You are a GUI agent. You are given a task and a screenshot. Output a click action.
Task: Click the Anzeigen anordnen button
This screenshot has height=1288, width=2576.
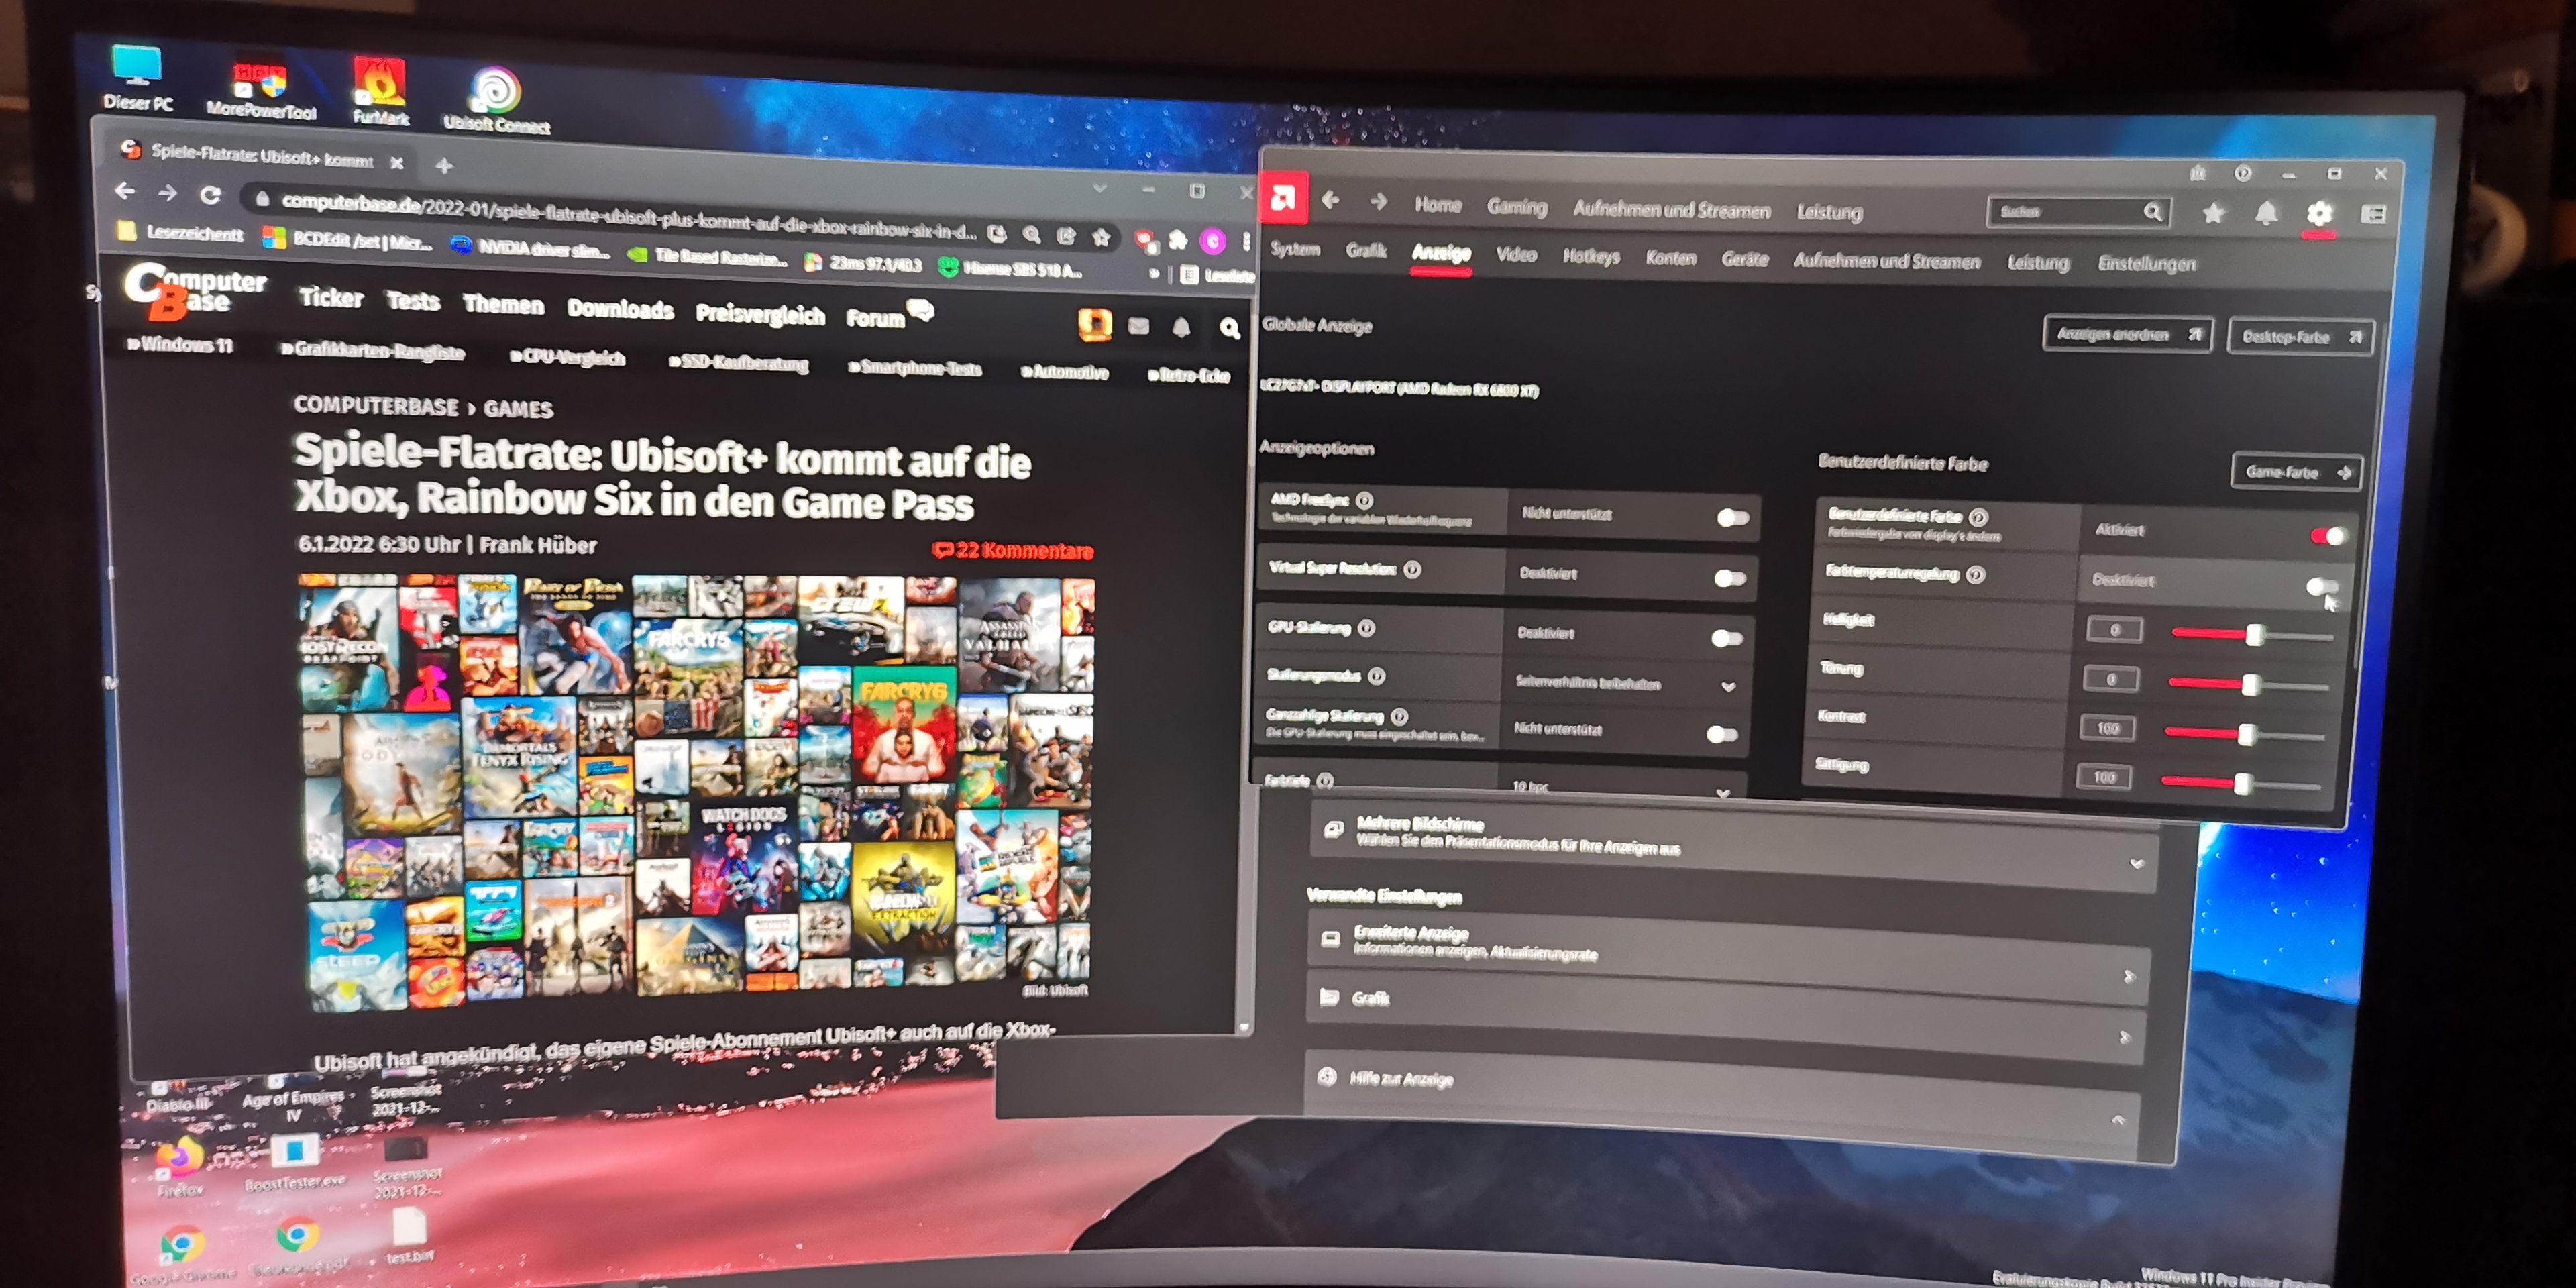2126,334
